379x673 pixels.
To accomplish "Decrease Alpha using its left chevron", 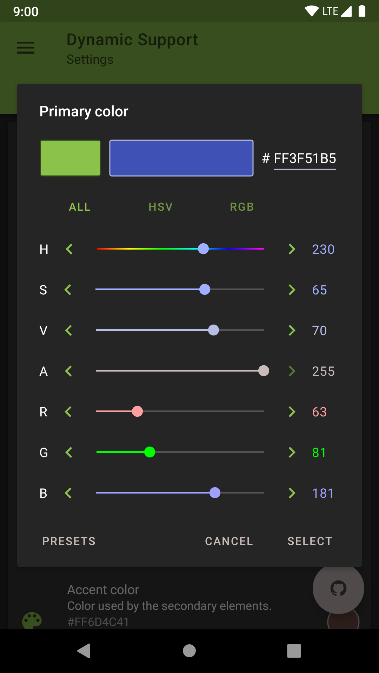I will (69, 371).
